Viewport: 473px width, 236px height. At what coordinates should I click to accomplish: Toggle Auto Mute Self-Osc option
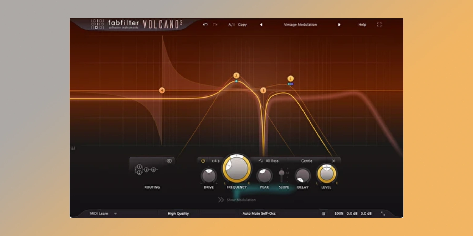point(259,214)
